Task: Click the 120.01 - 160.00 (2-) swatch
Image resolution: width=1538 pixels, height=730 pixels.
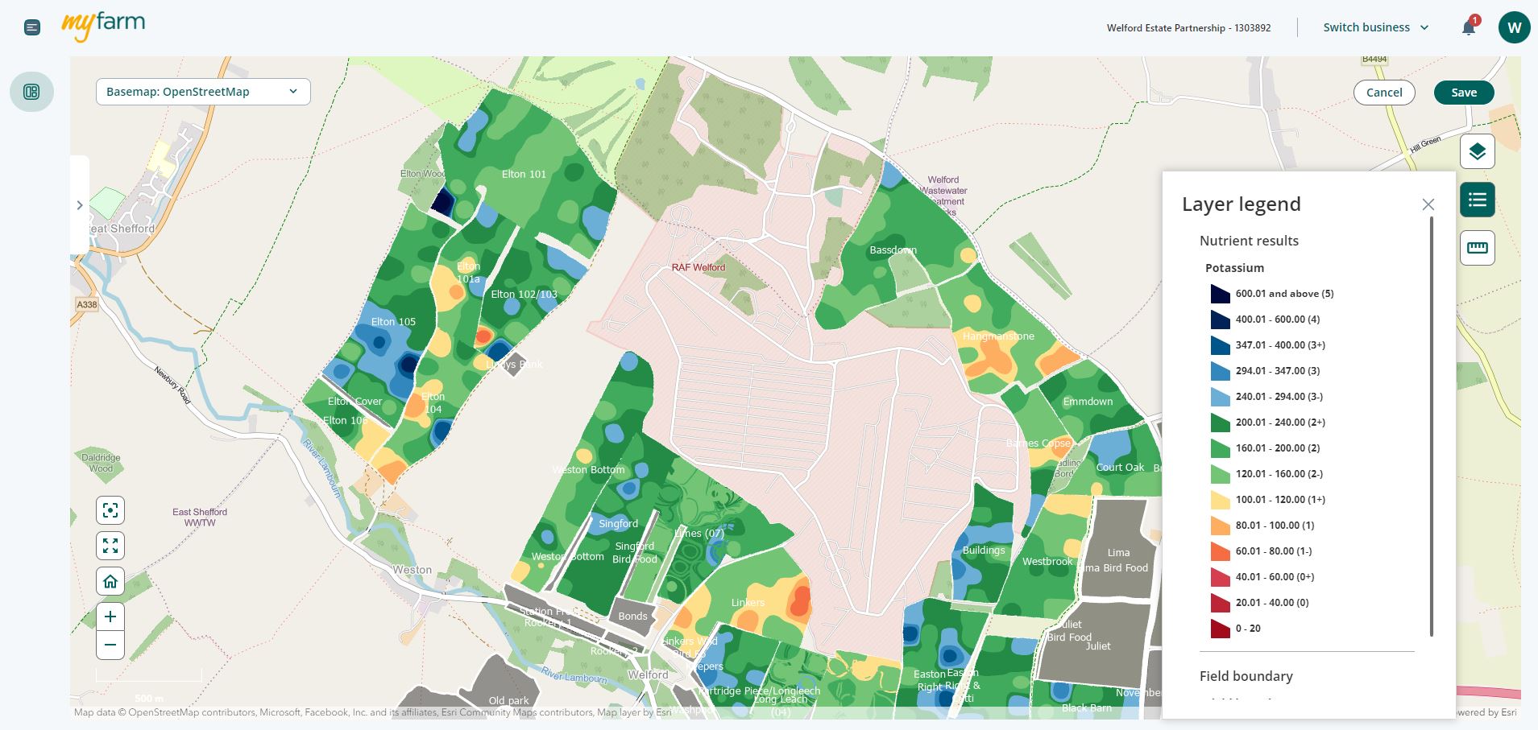Action: [x=1220, y=474]
